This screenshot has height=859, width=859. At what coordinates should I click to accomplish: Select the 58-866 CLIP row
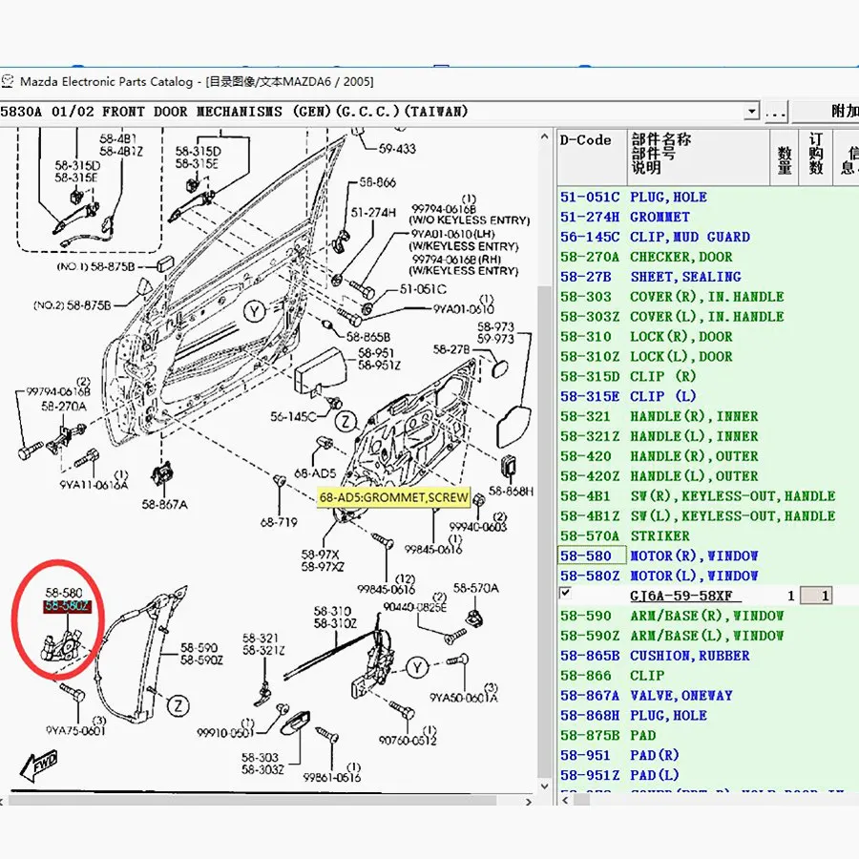pyautogui.click(x=708, y=676)
